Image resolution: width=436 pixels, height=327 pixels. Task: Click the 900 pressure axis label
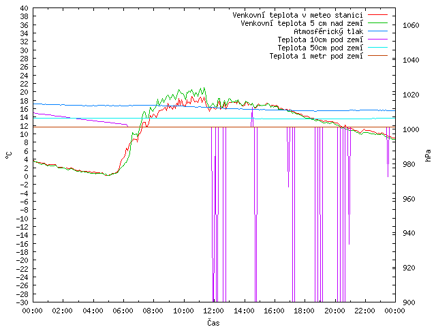click(409, 302)
